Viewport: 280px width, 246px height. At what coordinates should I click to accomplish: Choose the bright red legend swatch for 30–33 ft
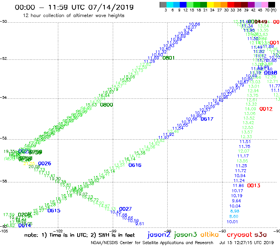230,5
